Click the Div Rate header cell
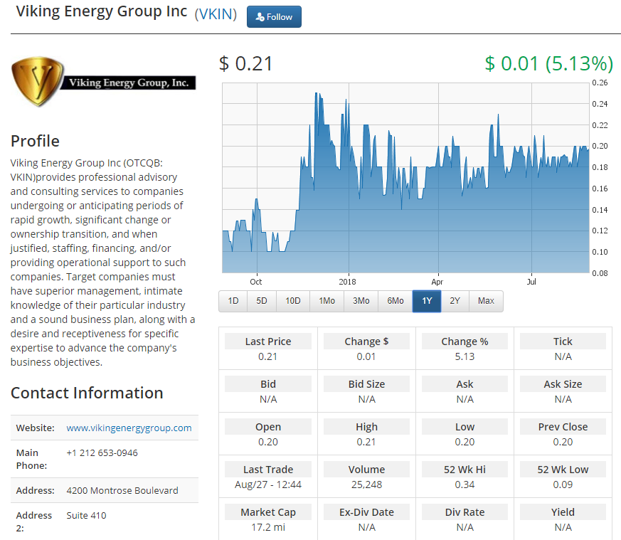 pos(465,512)
